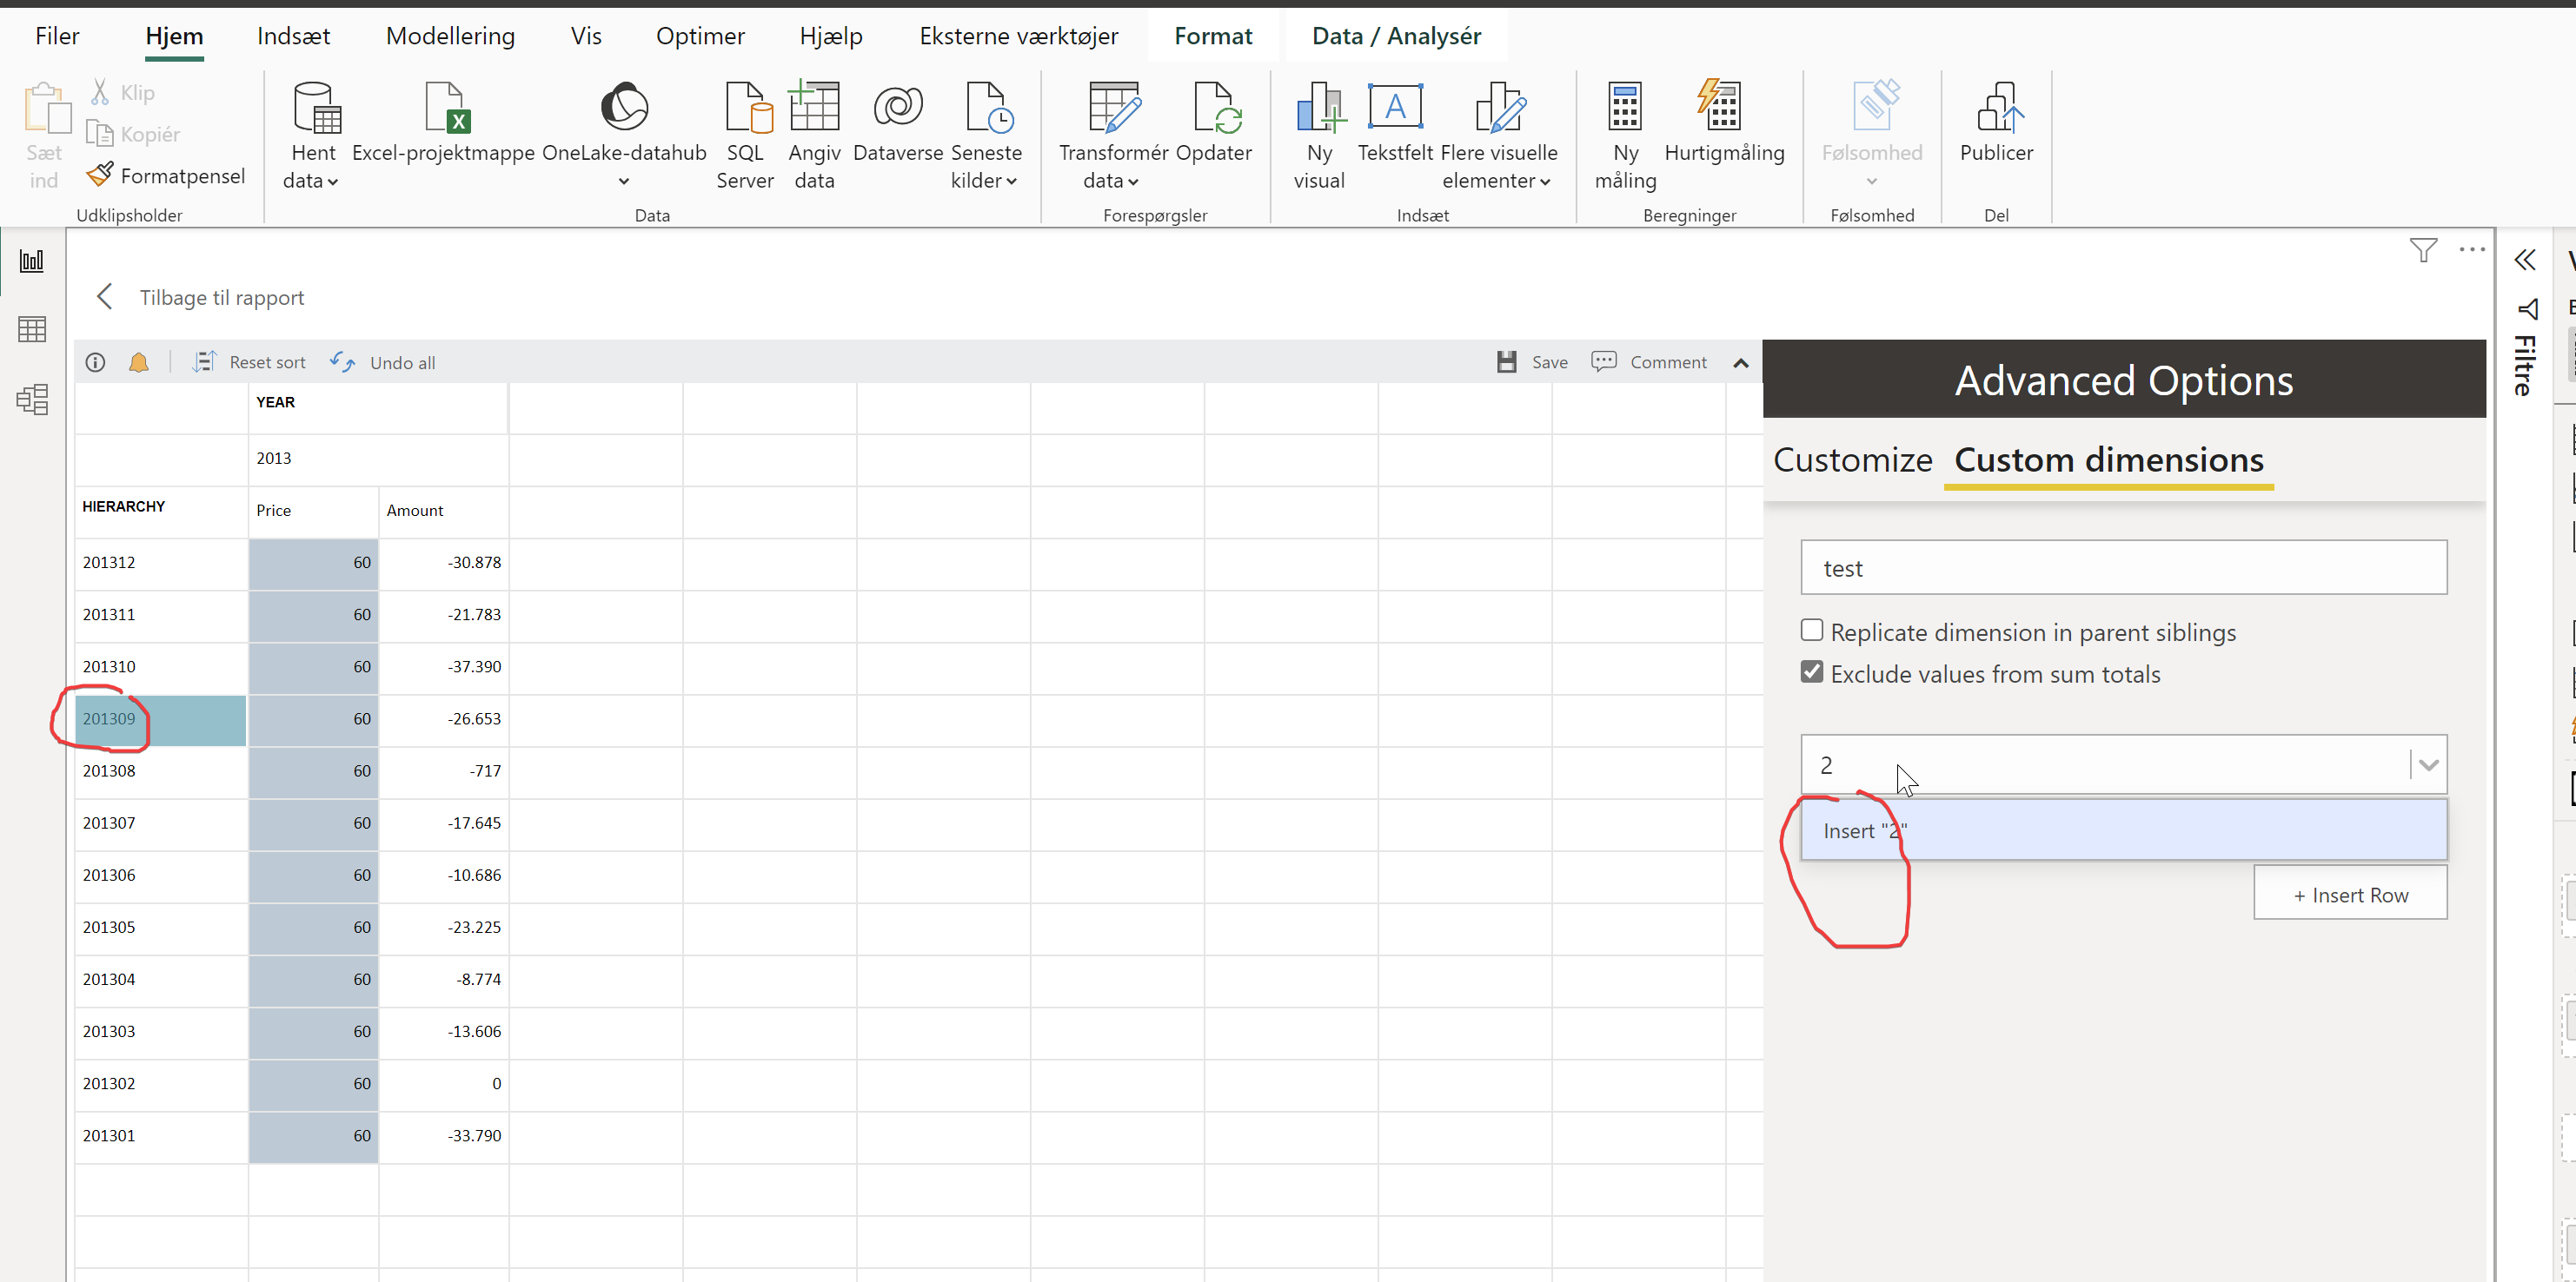The image size is (2576, 1282).
Task: Open the Eksterne værktøjer tab
Action: [1019, 36]
